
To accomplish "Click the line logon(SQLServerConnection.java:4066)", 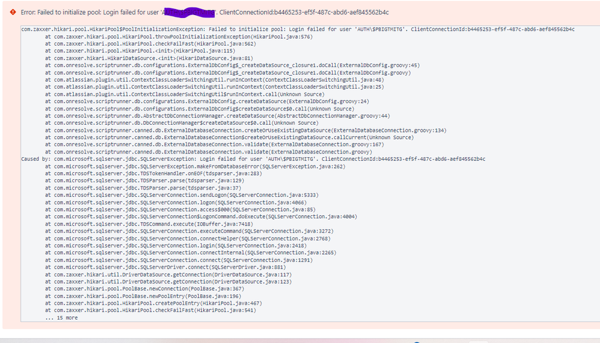I will [175, 203].
